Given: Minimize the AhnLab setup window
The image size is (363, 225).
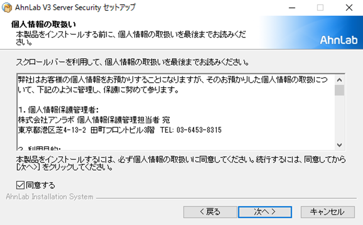Looking at the screenshot, I should [292, 8].
